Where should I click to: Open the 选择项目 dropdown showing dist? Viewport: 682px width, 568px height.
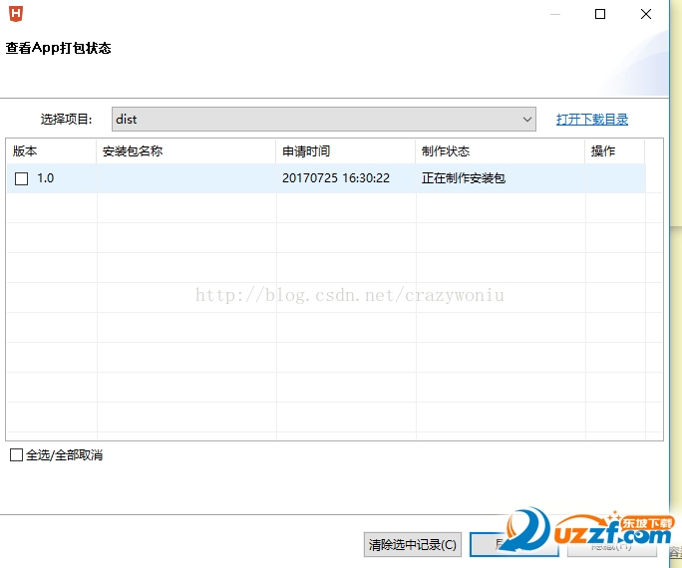[x=324, y=120]
